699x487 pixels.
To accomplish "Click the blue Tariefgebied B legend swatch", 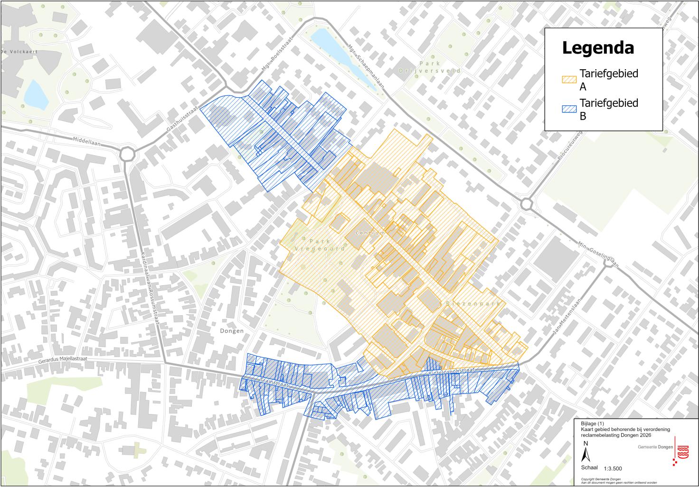I will [x=569, y=109].
